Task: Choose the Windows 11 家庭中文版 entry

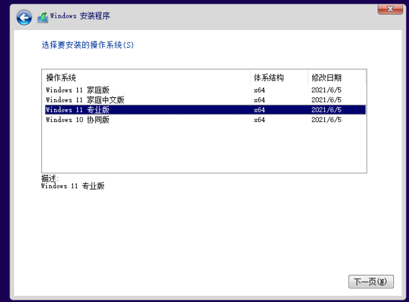Action: (85, 100)
